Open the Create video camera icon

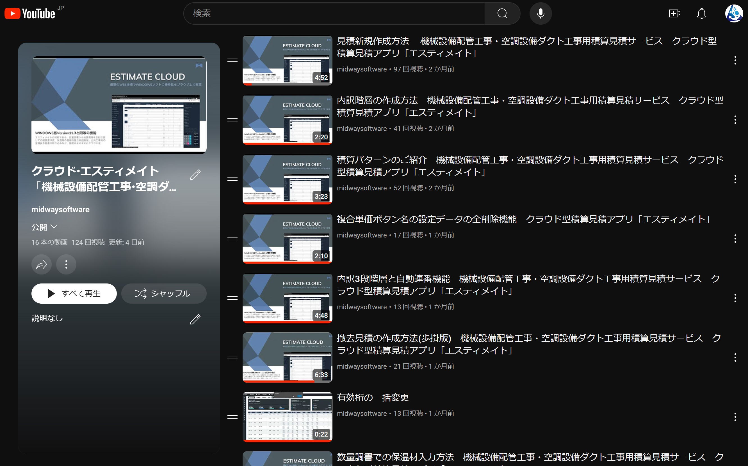(x=674, y=13)
